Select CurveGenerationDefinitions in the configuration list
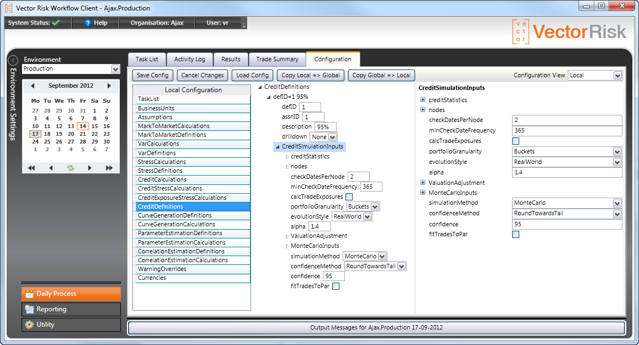639x345 pixels. 193,216
